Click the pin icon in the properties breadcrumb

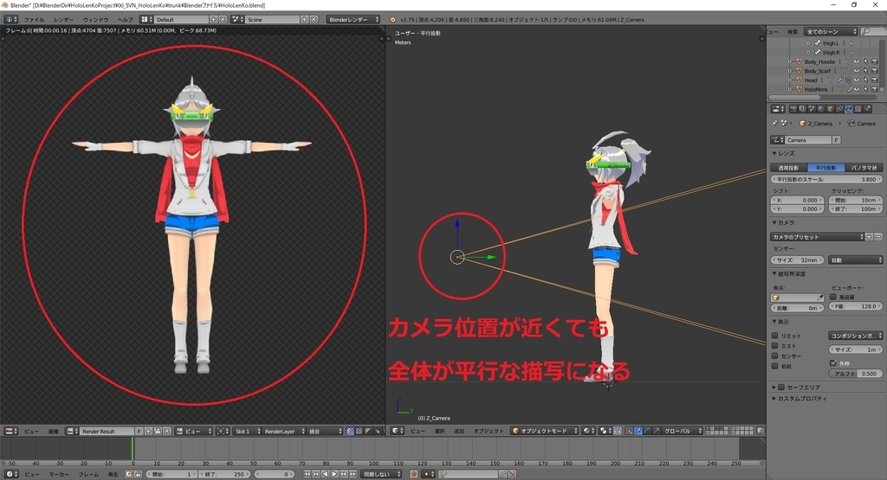[774, 123]
